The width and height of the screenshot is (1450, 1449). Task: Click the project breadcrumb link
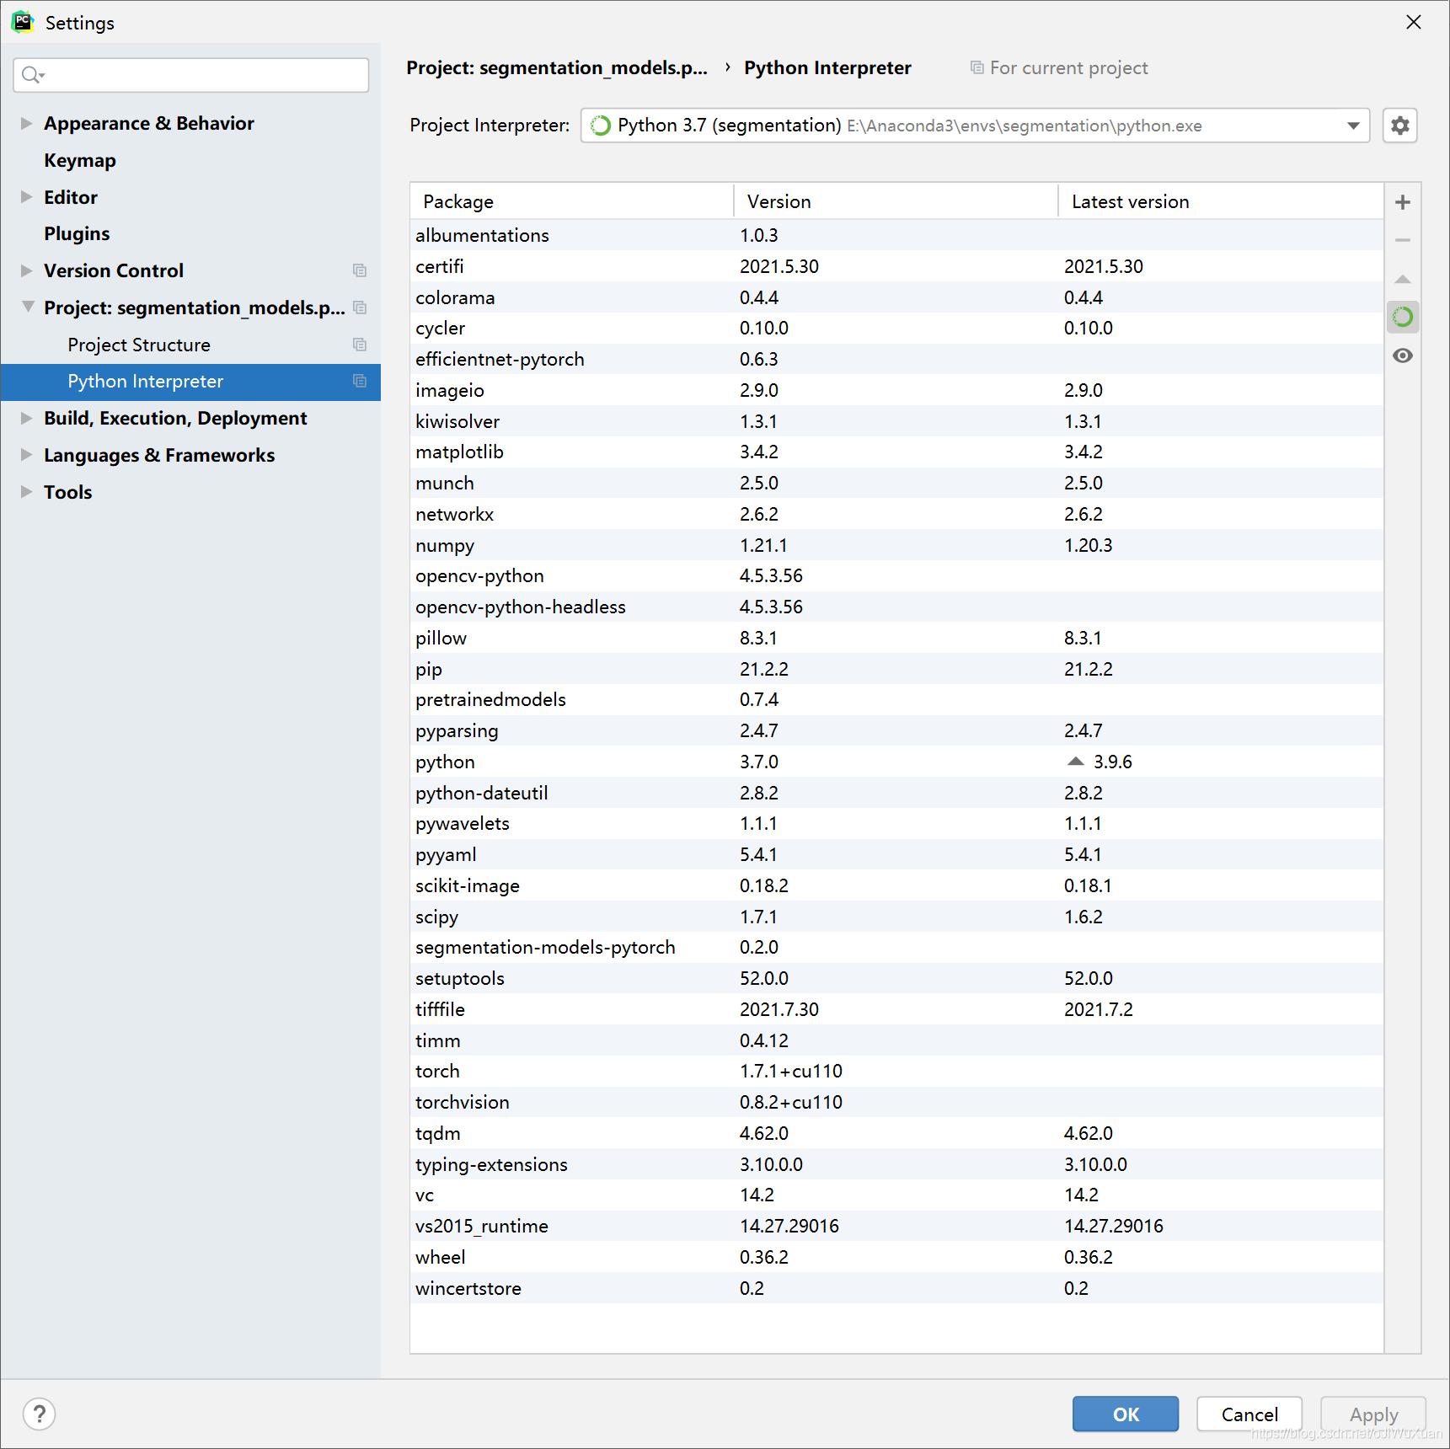click(x=557, y=67)
